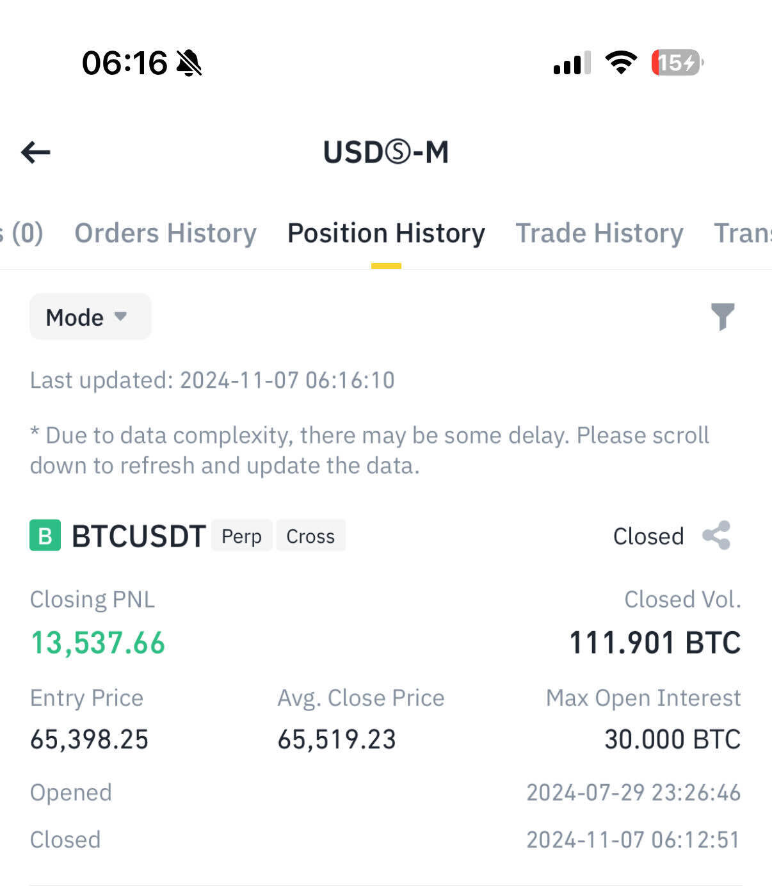Open the position filter funnel icon
The width and height of the screenshot is (772, 891).
click(x=723, y=316)
